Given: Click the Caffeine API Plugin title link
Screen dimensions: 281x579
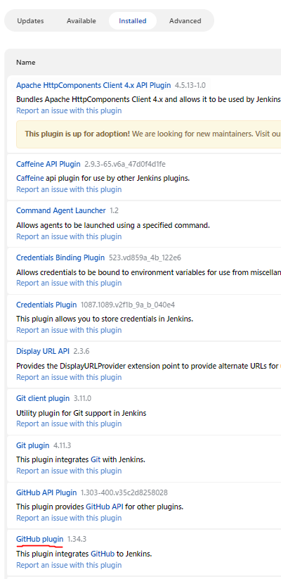Looking at the screenshot, I should click(x=48, y=164).
